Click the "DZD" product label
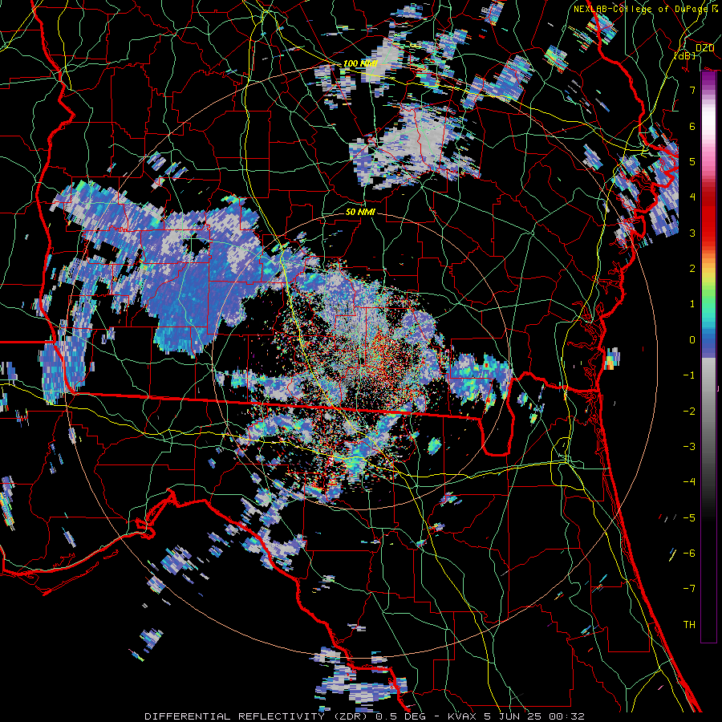 pyautogui.click(x=704, y=48)
